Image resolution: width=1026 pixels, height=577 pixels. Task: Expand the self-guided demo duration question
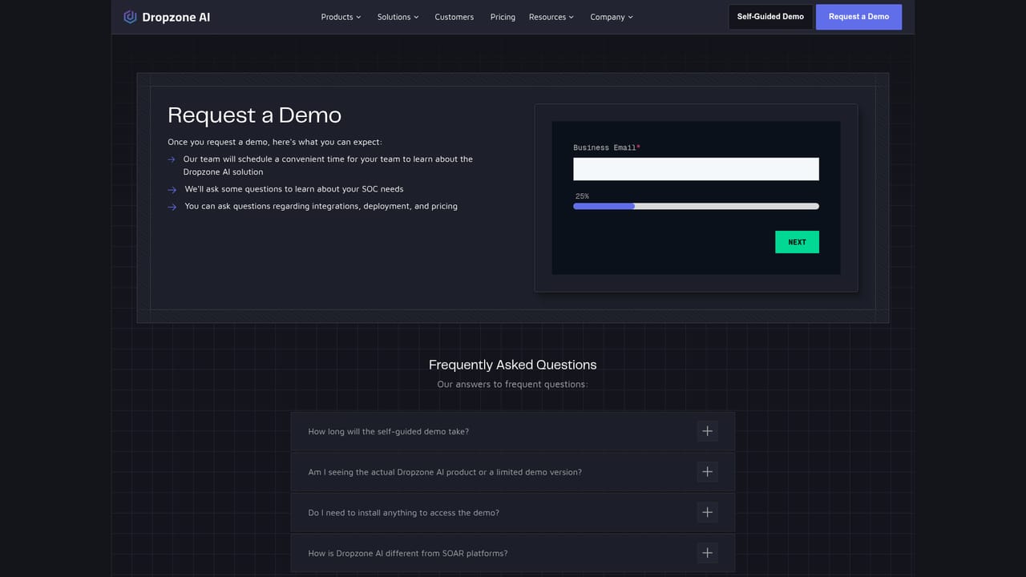513,431
